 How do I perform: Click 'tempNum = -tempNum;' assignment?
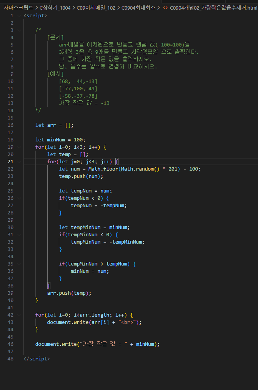coord(99,206)
